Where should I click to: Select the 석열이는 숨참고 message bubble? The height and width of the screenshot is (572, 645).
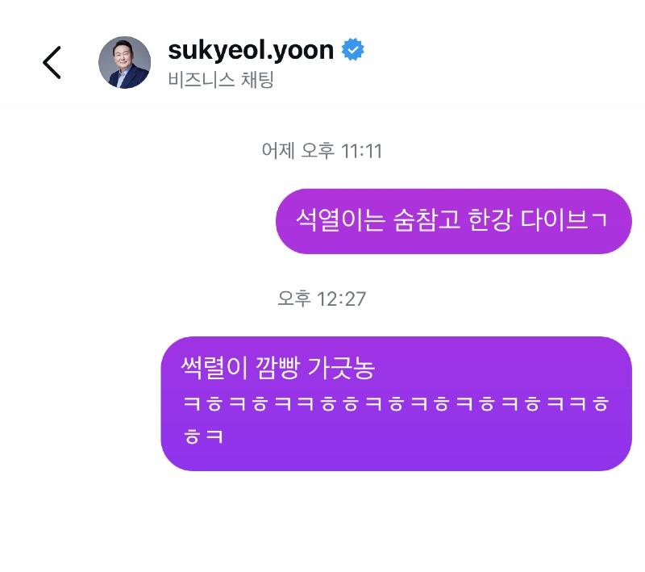click(x=454, y=221)
